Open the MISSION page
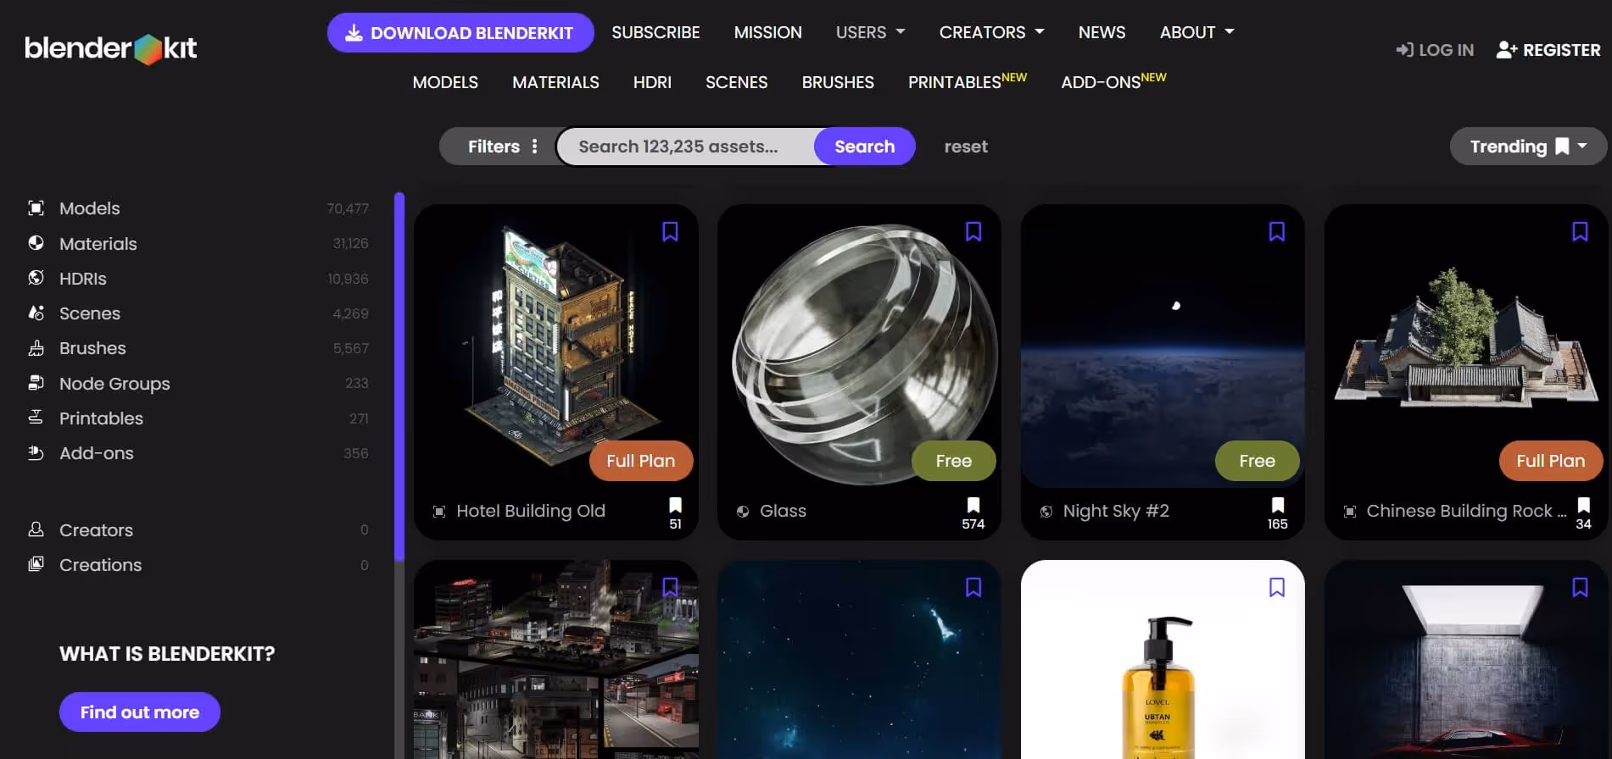Image resolution: width=1612 pixels, height=759 pixels. 767,32
